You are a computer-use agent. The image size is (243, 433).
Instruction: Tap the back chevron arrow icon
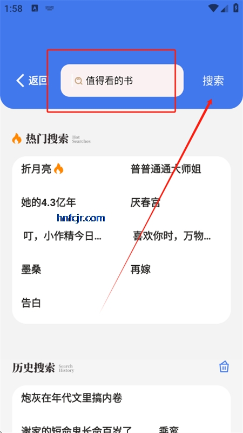coord(20,81)
